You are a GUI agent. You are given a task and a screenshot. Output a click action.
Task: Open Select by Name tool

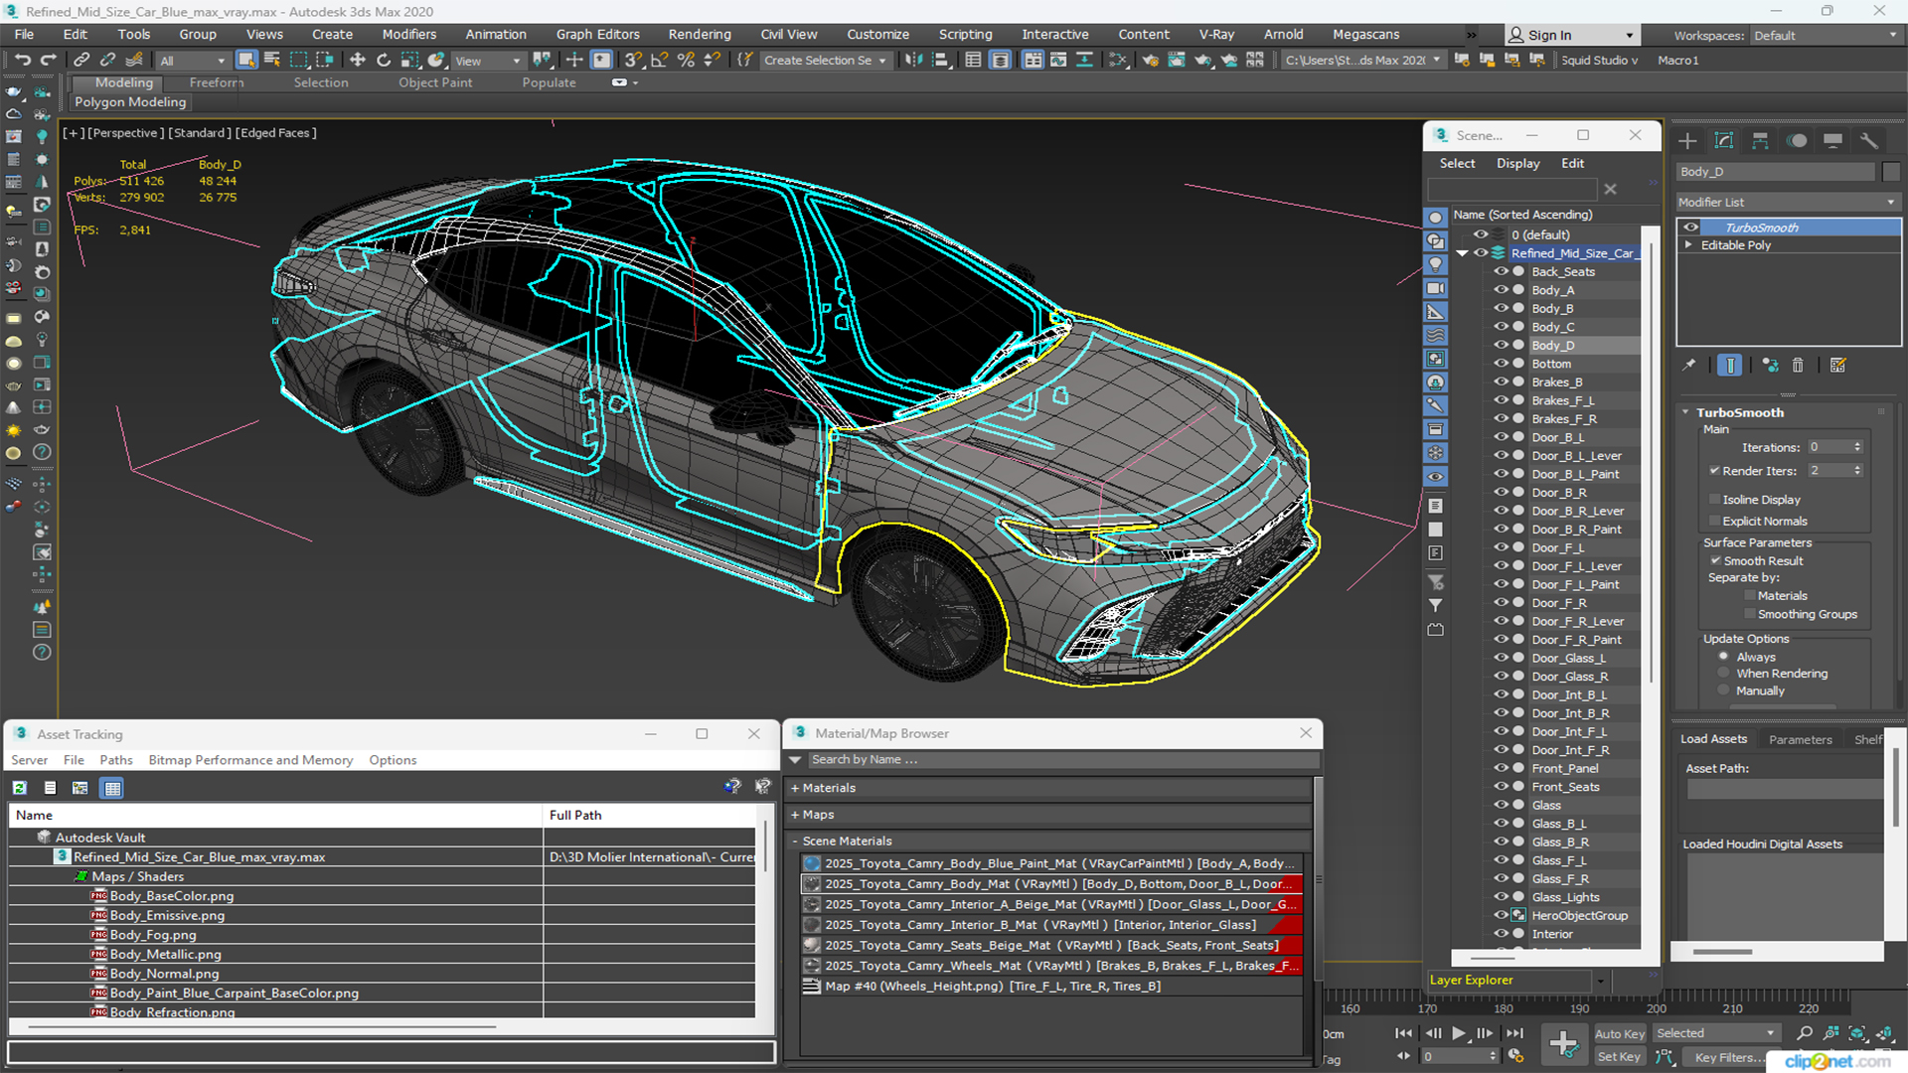272,61
